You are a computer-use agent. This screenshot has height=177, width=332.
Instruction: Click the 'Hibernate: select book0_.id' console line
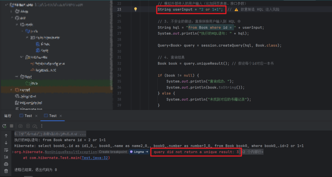coord(159,146)
